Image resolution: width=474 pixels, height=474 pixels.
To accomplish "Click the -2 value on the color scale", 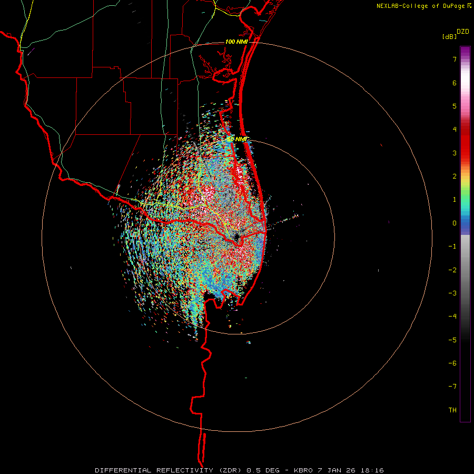I will point(452,270).
